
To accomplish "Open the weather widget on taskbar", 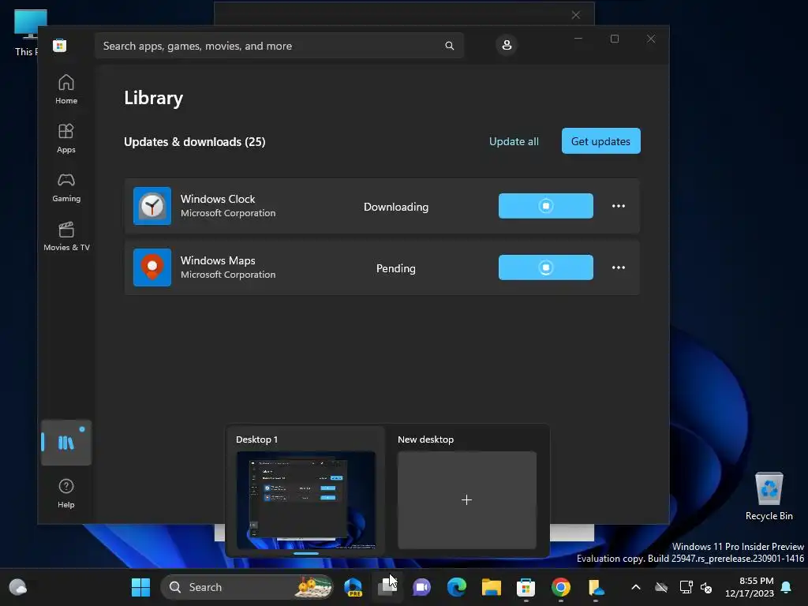I will pyautogui.click(x=18, y=587).
